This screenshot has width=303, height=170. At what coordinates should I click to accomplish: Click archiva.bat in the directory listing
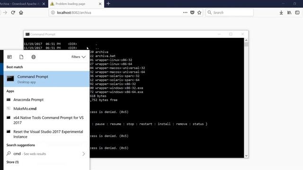pos(105,56)
